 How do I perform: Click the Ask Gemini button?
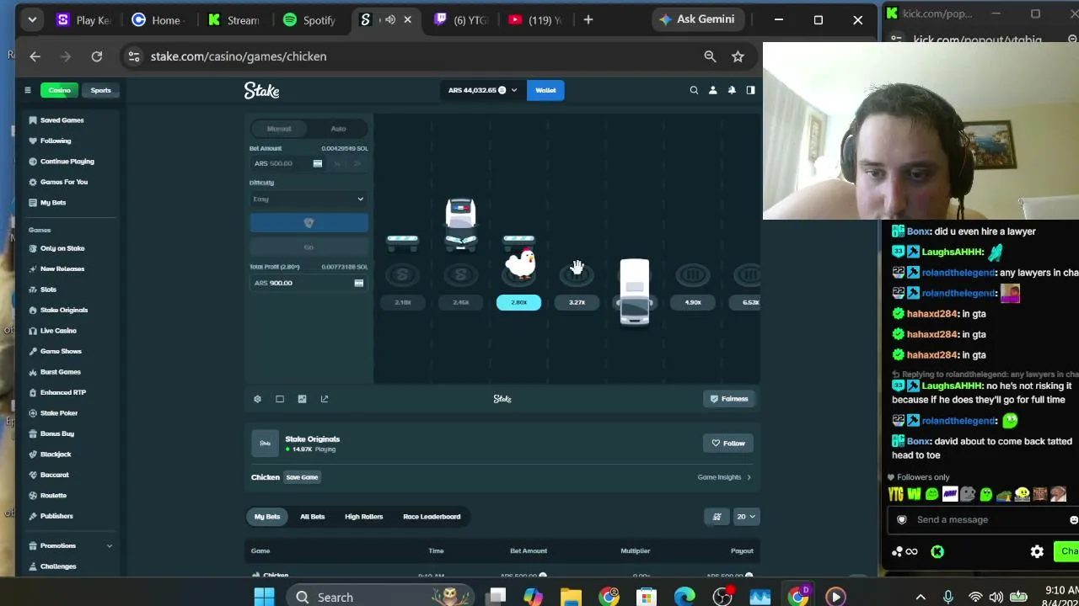(x=697, y=19)
